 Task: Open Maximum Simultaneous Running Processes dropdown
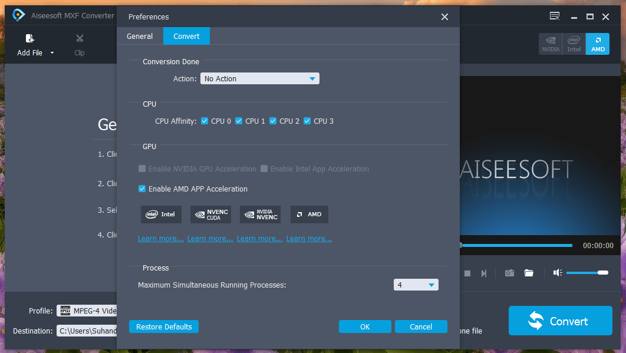click(x=416, y=285)
